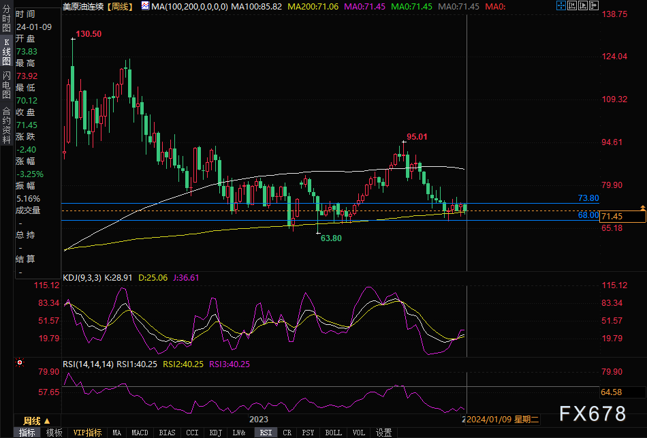Select the BOLL indicator
This screenshot has height=438, width=647.
pos(333,433)
